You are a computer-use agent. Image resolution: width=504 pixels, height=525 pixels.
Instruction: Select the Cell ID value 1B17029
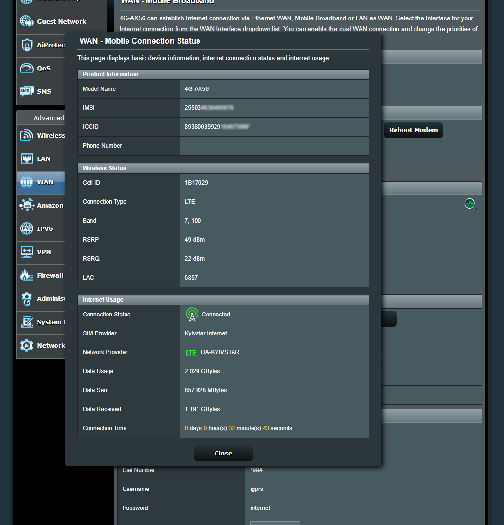point(197,183)
